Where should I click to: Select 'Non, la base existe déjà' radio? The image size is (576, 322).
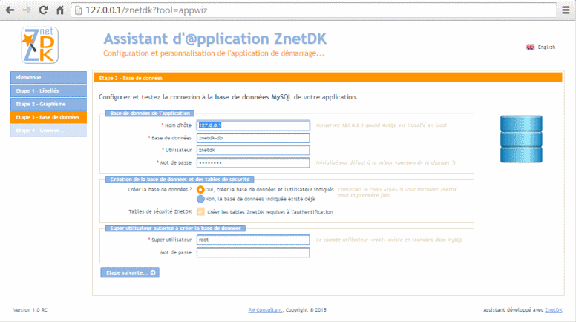(200, 199)
